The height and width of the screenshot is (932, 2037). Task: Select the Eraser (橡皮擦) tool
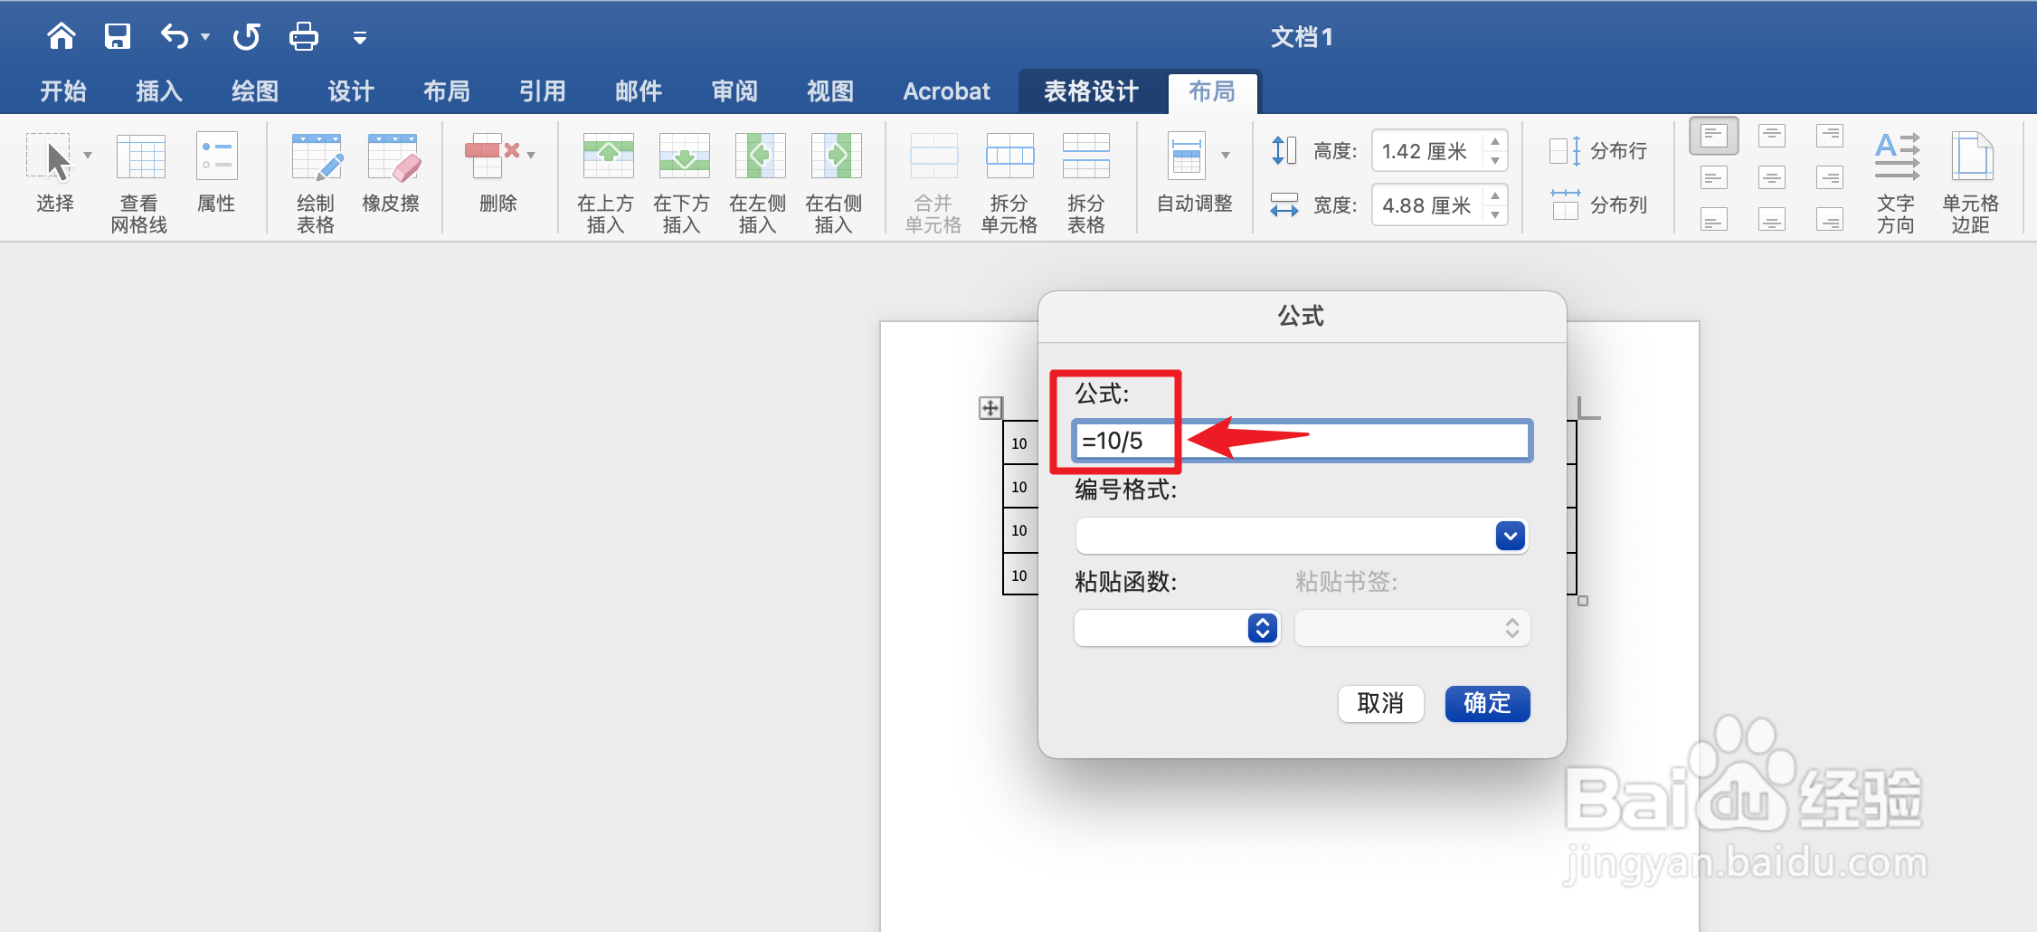click(x=391, y=172)
